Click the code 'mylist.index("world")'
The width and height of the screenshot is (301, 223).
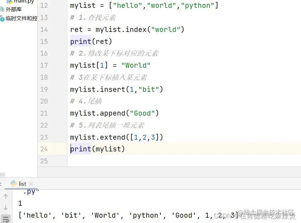(x=140, y=29)
